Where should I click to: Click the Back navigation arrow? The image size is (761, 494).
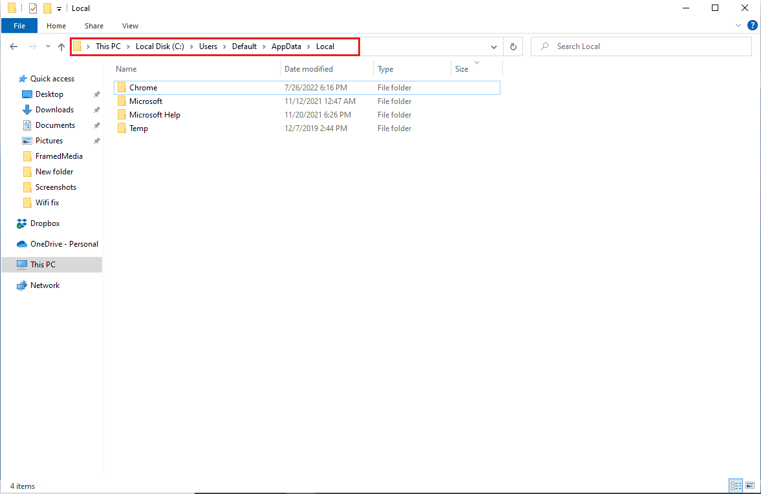14,46
